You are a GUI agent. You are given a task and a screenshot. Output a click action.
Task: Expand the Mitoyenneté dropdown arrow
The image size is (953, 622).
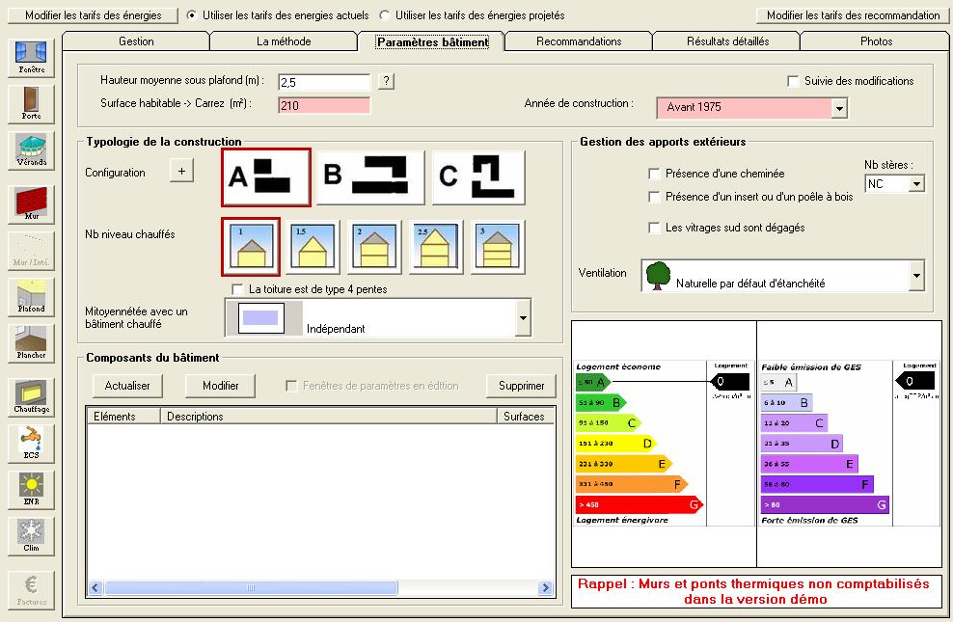(x=523, y=317)
